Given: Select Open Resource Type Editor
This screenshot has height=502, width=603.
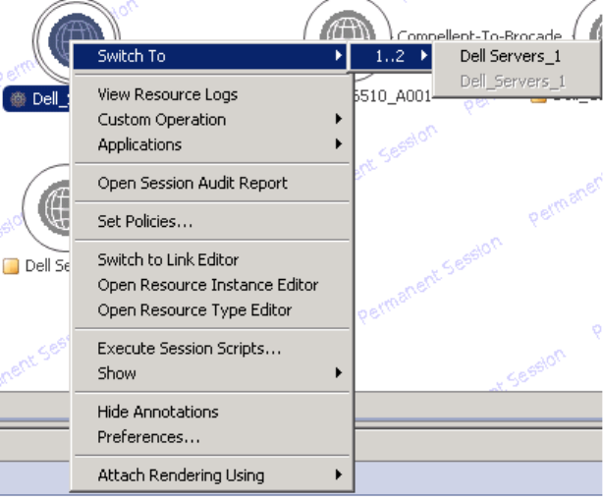Looking at the screenshot, I should [209, 310].
